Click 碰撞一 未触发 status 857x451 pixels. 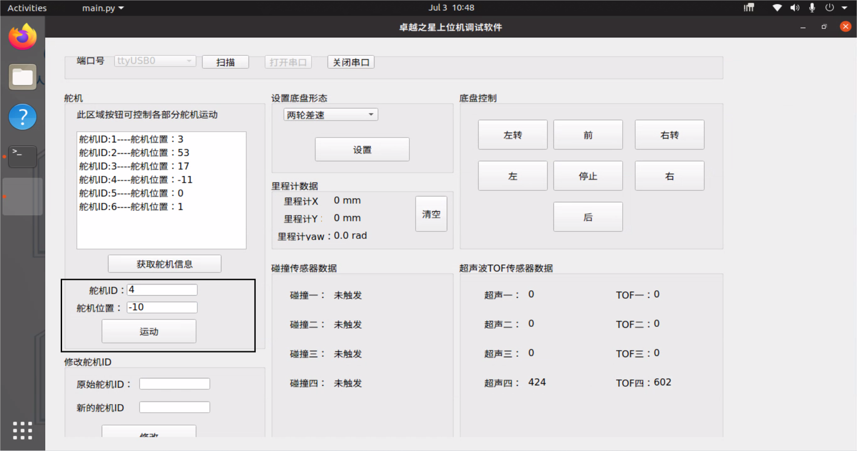pyautogui.click(x=348, y=295)
